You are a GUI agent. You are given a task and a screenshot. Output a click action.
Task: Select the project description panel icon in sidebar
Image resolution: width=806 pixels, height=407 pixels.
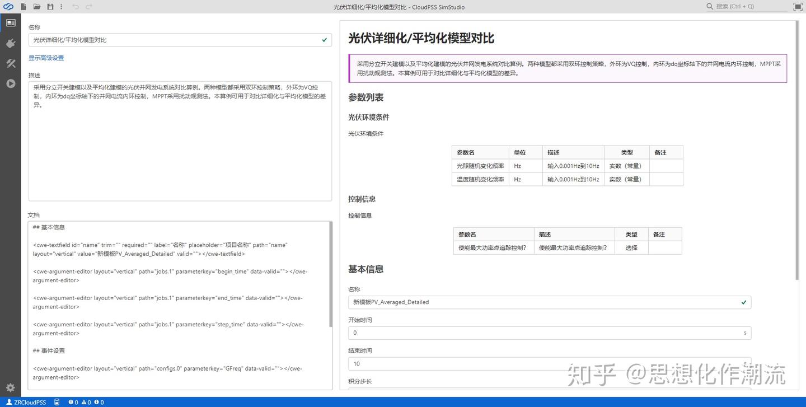click(10, 22)
